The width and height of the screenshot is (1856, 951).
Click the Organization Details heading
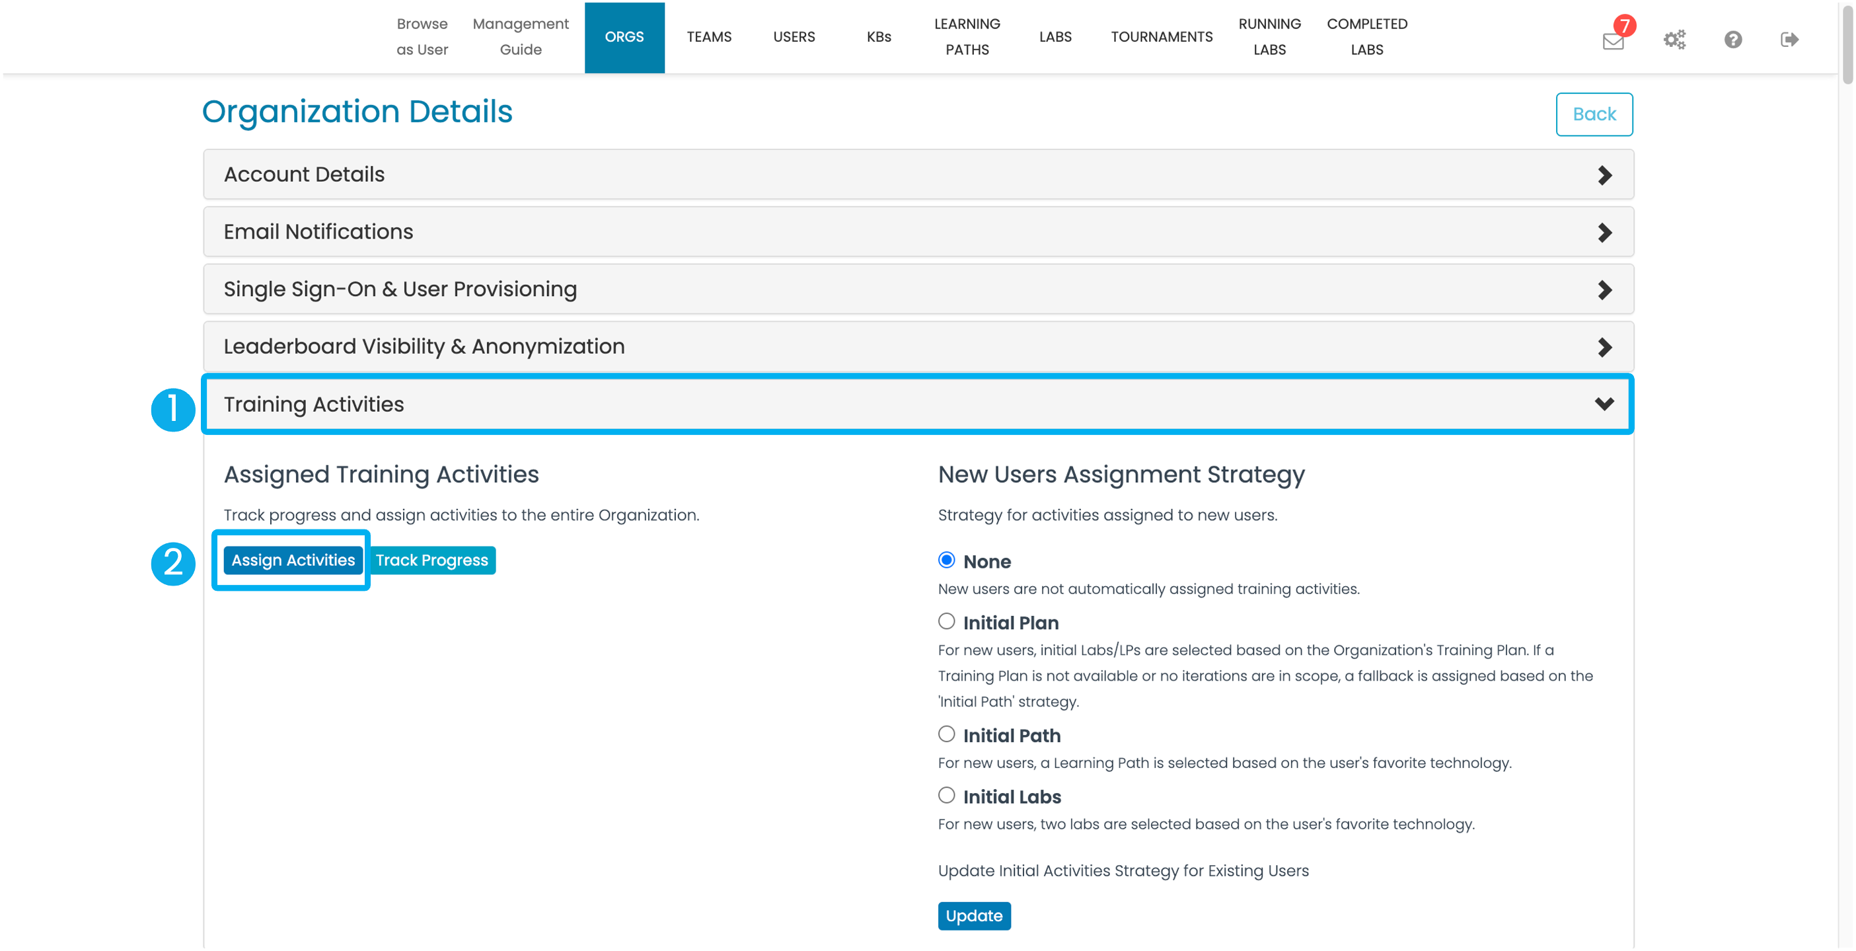pos(357,112)
